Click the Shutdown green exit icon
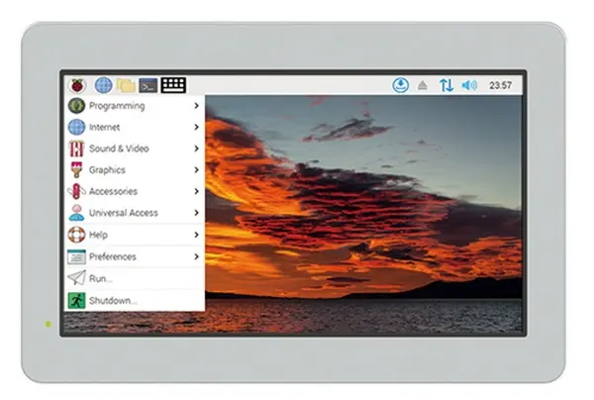 [x=76, y=300]
